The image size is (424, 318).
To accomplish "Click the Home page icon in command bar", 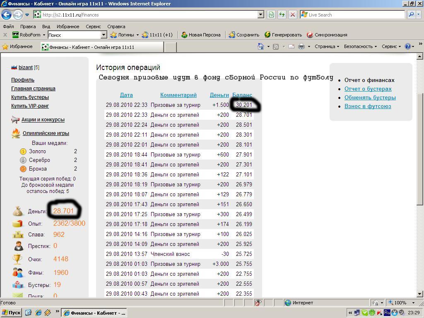I will (x=260, y=46).
